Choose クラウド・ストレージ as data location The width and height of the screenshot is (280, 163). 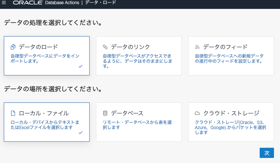(x=231, y=122)
